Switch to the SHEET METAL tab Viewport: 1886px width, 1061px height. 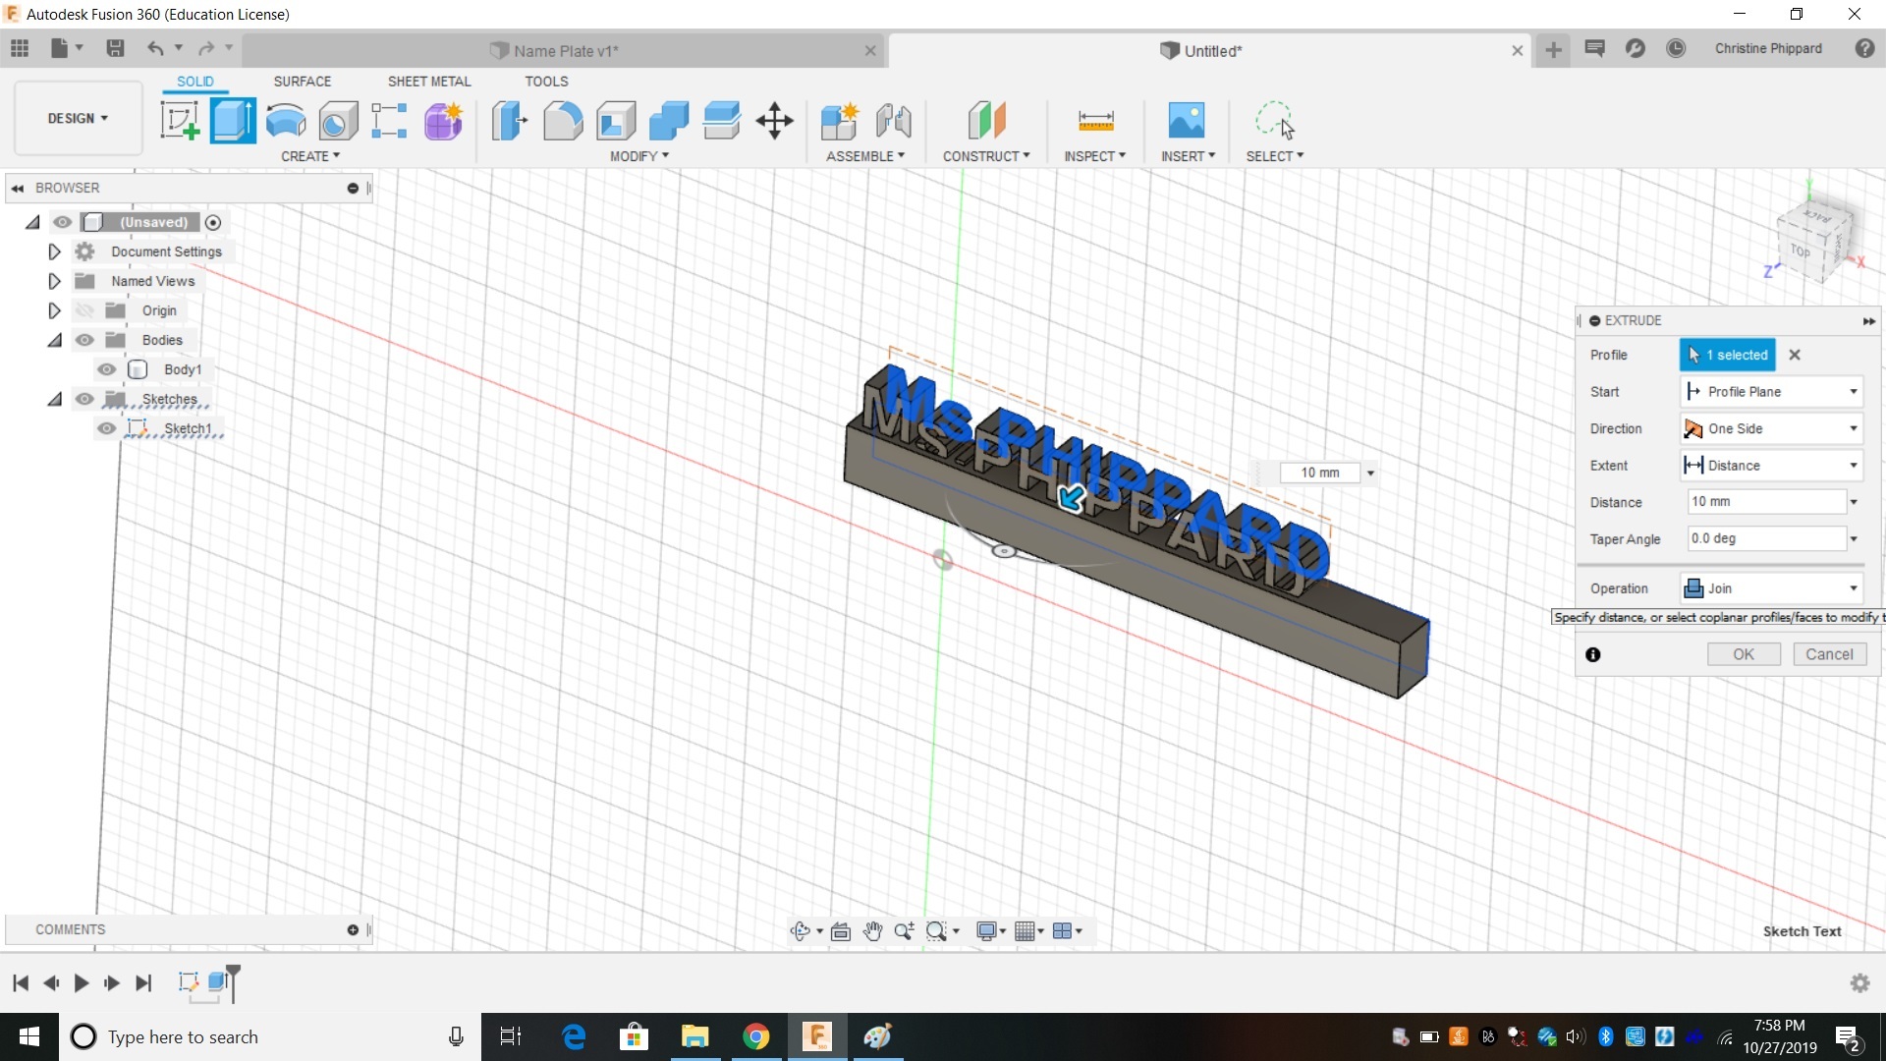[428, 82]
